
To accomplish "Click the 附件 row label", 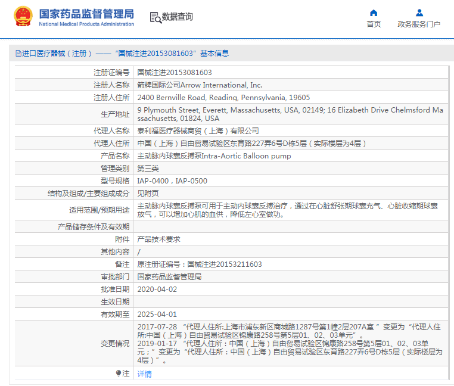I will pos(122,239).
